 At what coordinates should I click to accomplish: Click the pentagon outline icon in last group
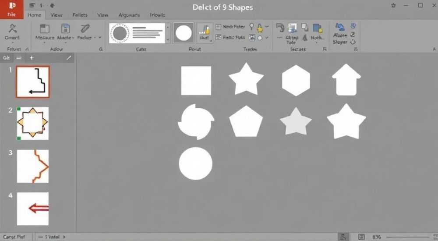(x=353, y=42)
